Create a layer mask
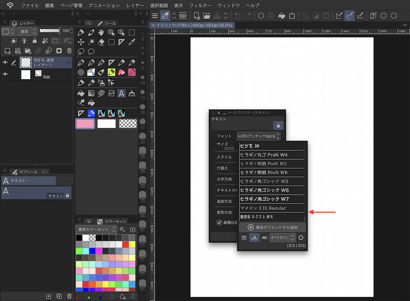This screenshot has width=410, height=301. point(59,50)
